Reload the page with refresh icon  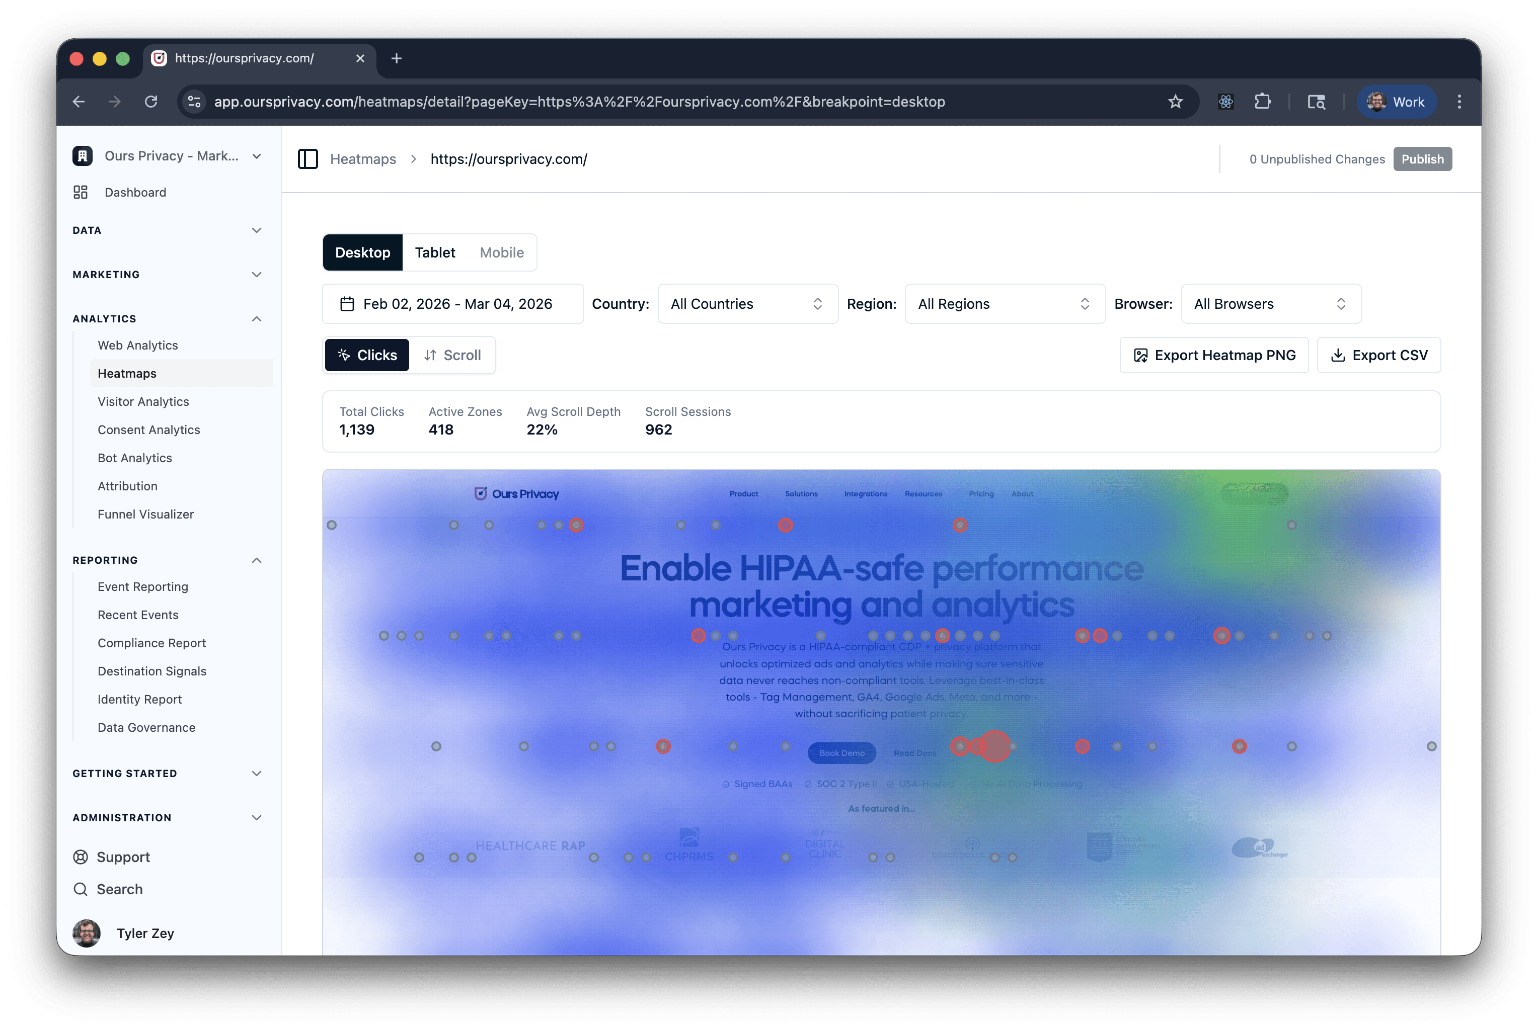coord(151,102)
